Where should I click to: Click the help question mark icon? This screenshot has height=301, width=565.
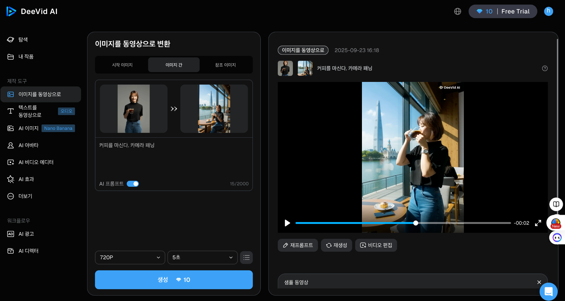(545, 68)
